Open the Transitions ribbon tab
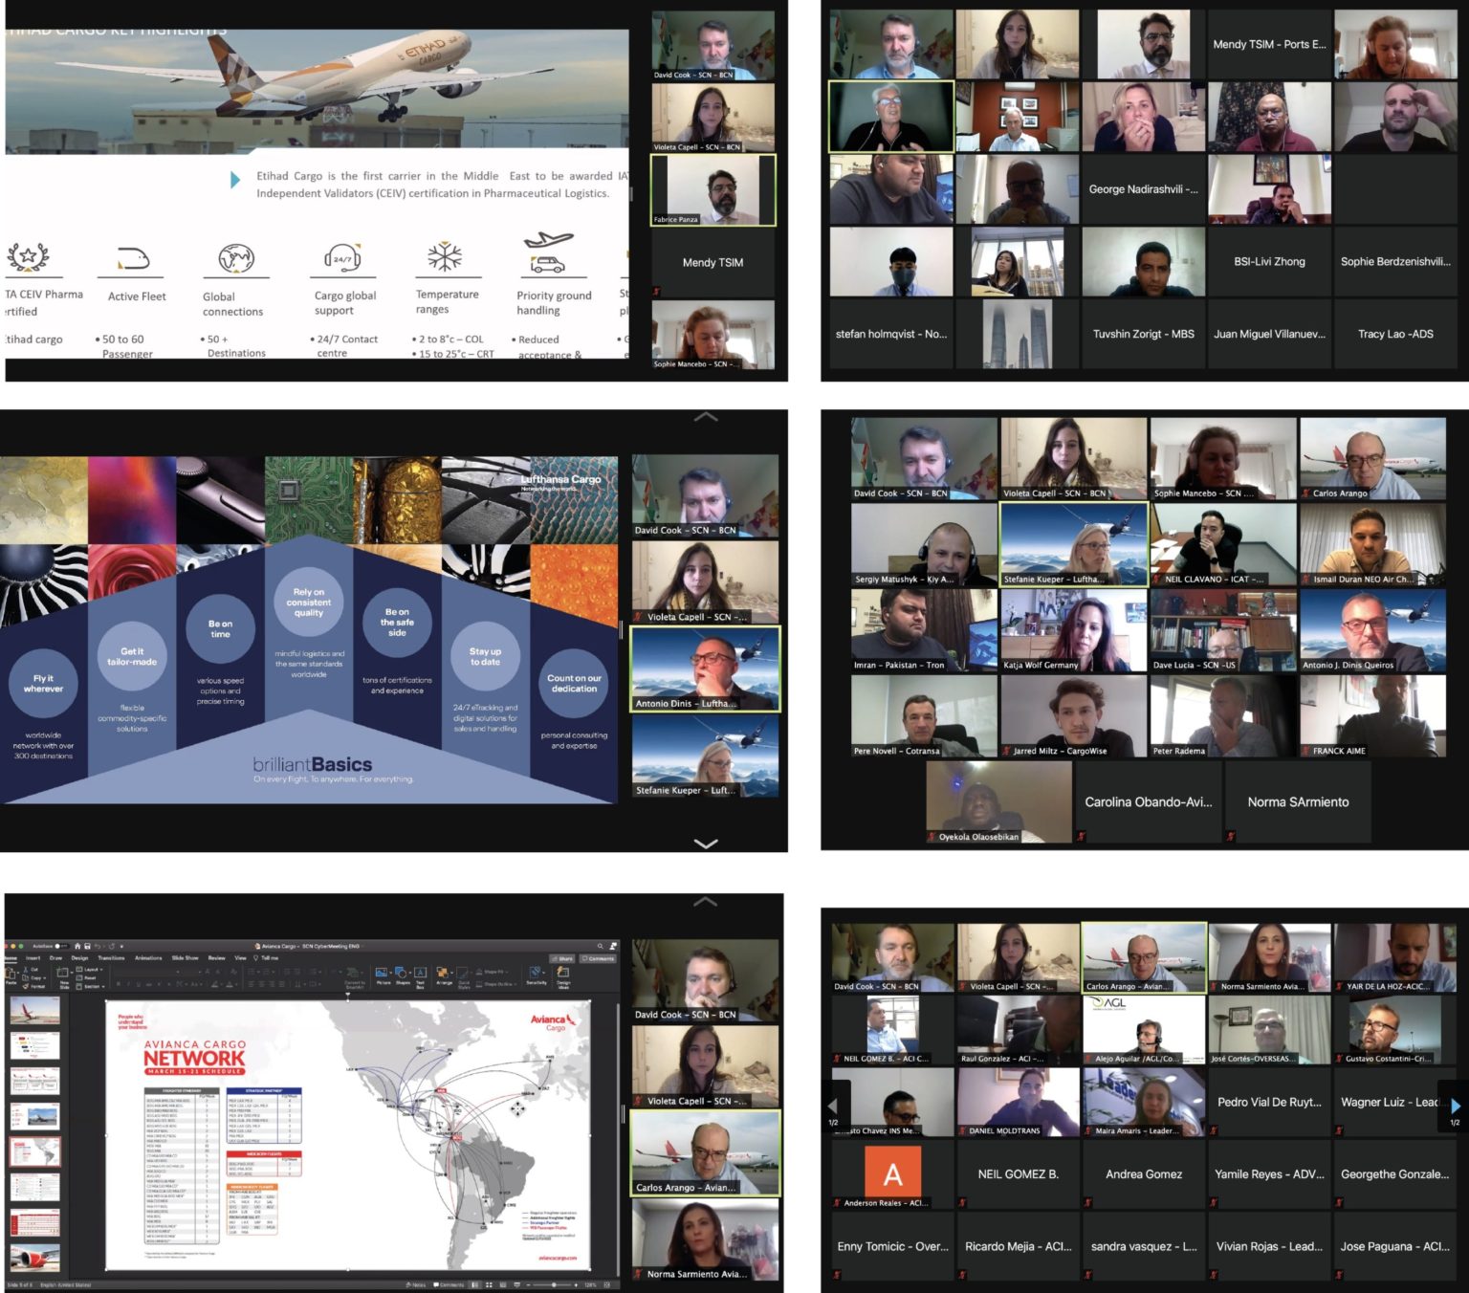1469x1293 pixels. [111, 957]
